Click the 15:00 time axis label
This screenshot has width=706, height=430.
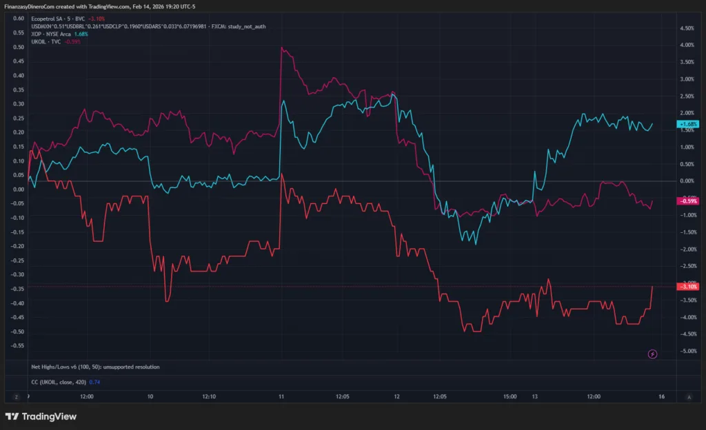pyautogui.click(x=510, y=397)
